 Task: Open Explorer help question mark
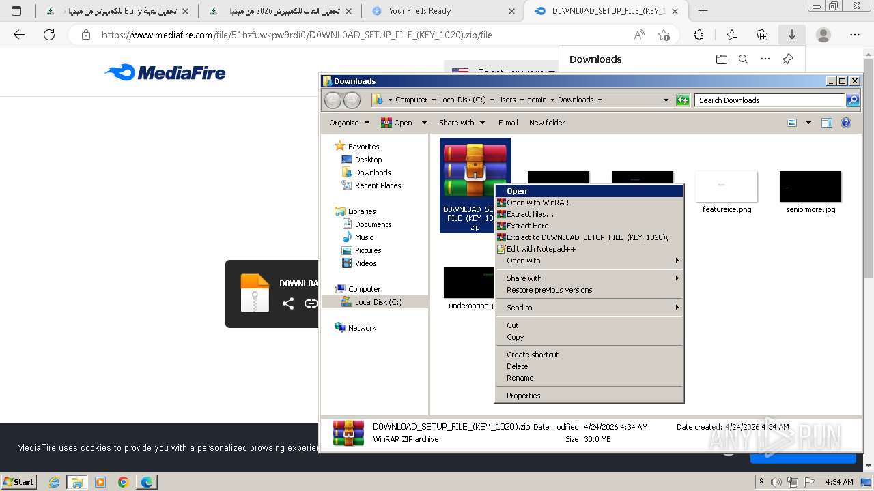coord(846,123)
